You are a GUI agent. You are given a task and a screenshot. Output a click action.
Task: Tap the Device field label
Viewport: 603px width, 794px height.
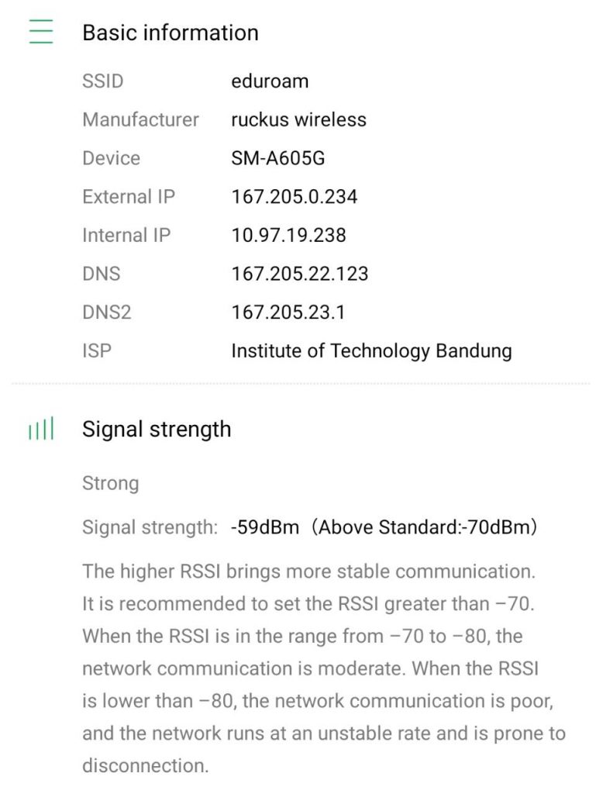click(111, 159)
